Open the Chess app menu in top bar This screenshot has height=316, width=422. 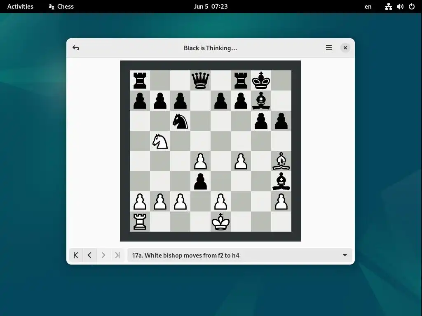coord(61,7)
